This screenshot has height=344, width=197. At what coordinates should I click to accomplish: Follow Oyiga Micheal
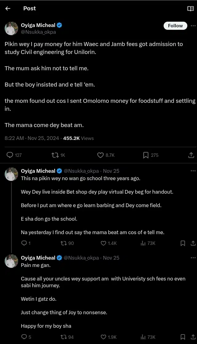(x=175, y=26)
